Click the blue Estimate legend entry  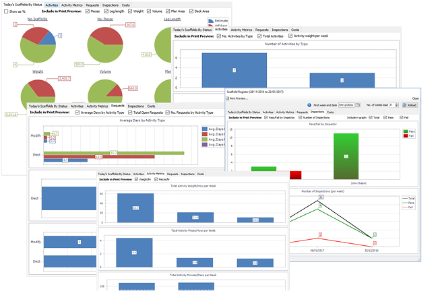(x=218, y=21)
